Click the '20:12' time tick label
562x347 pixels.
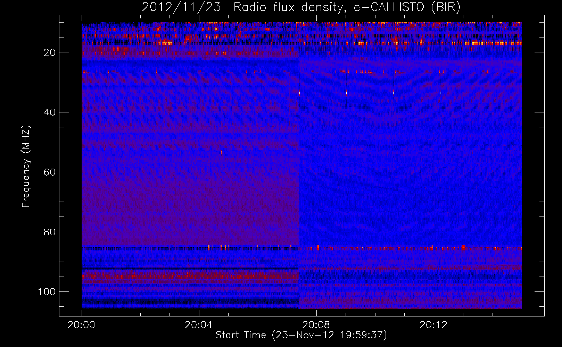[433, 325]
